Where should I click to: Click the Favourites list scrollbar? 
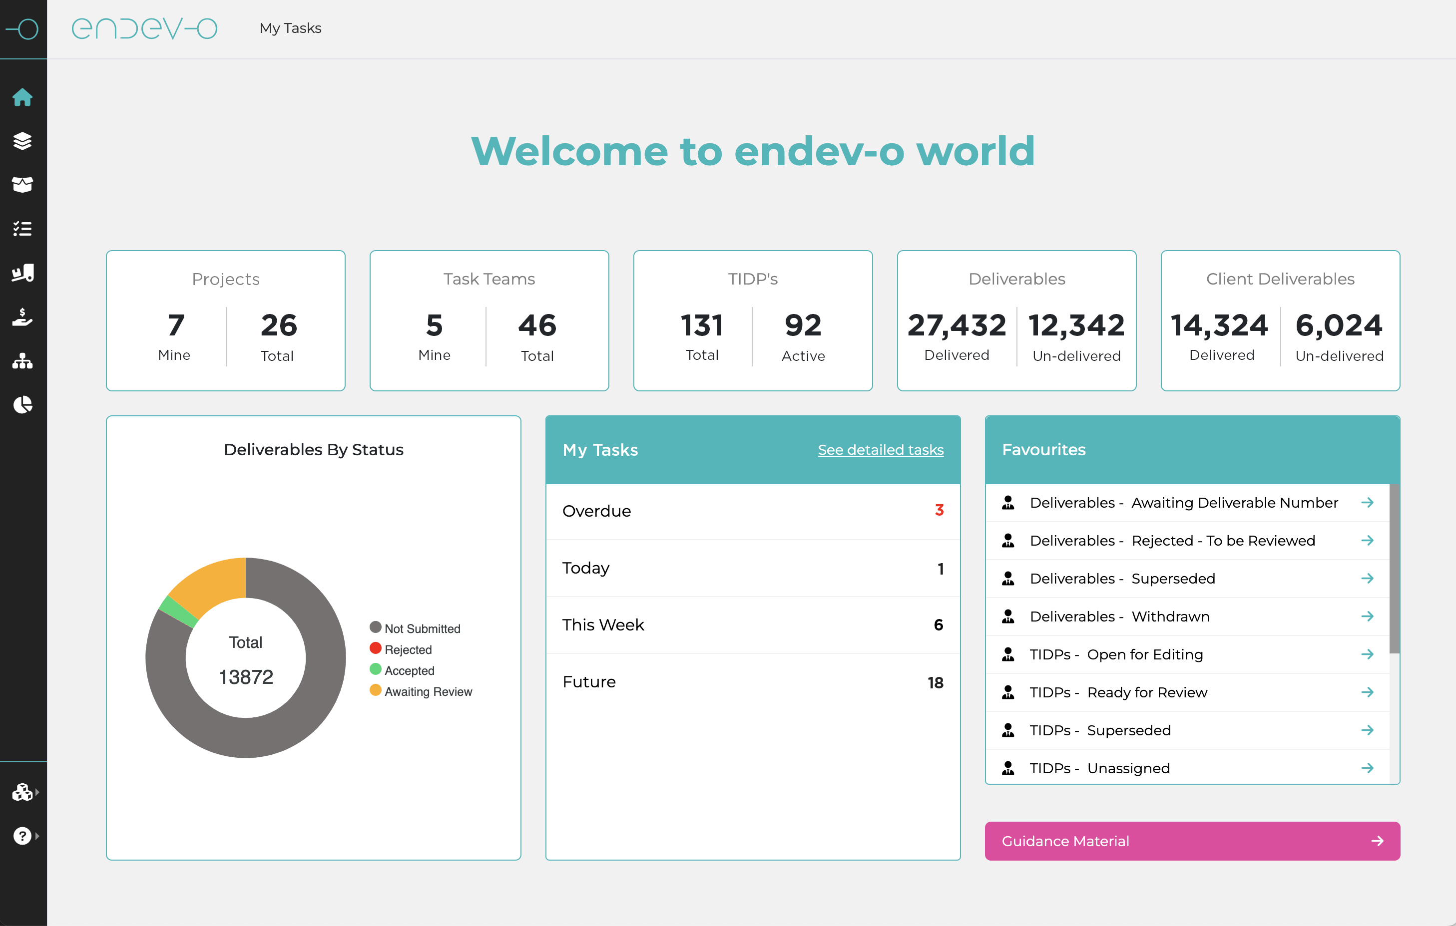1394,568
